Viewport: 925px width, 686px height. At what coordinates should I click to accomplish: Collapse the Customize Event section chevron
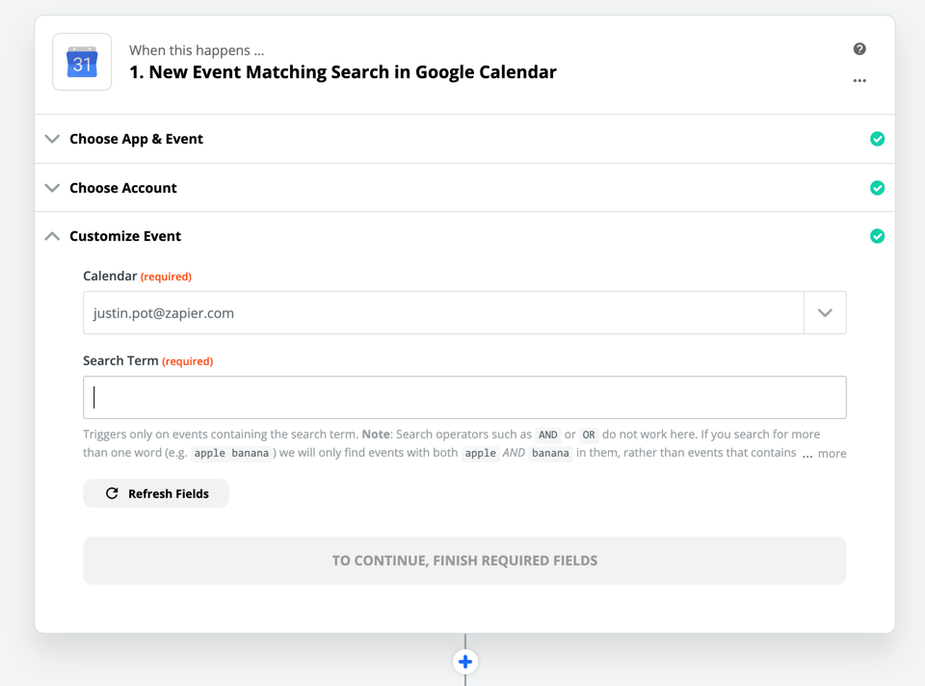(52, 236)
